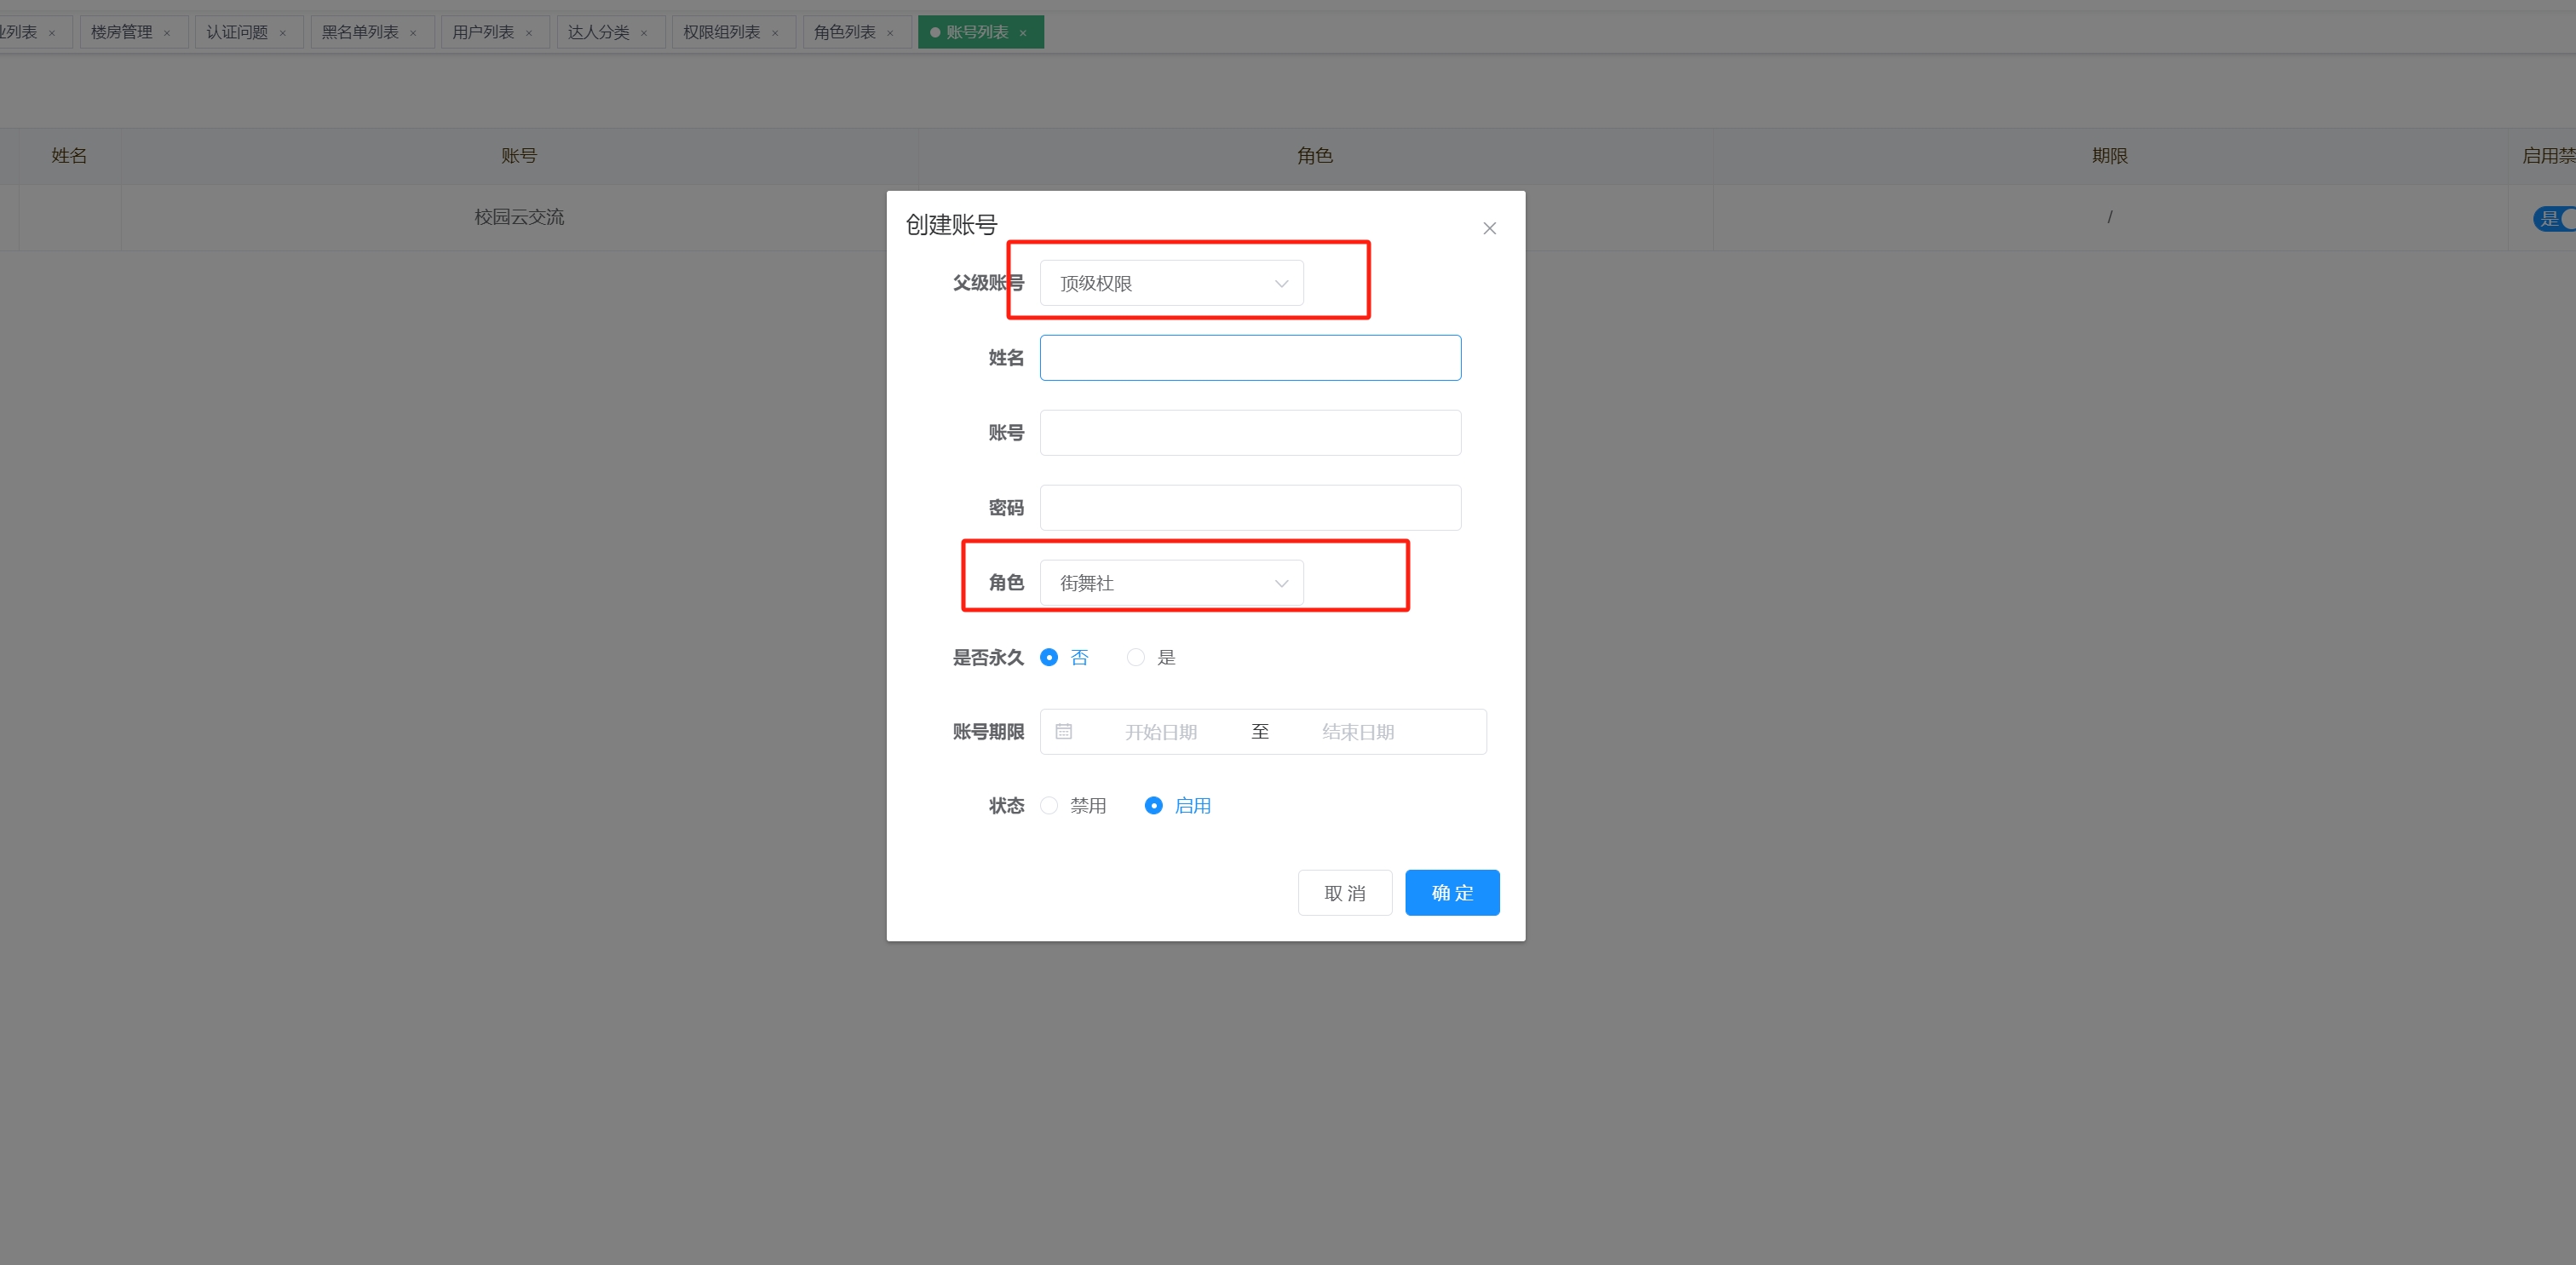Image resolution: width=2576 pixels, height=1265 pixels.
Task: Click 开始日期 in date range picker
Action: point(1160,731)
